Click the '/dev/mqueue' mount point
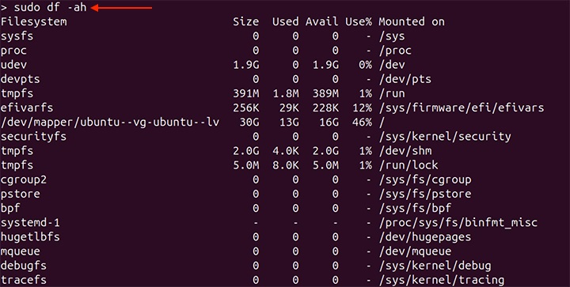 click(x=415, y=251)
